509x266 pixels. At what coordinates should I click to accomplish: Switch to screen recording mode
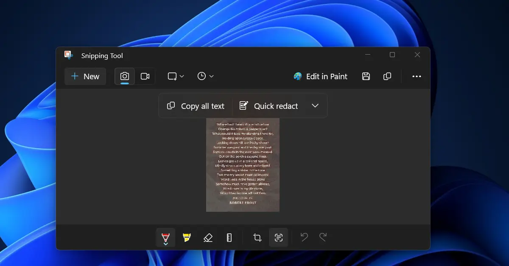(145, 76)
